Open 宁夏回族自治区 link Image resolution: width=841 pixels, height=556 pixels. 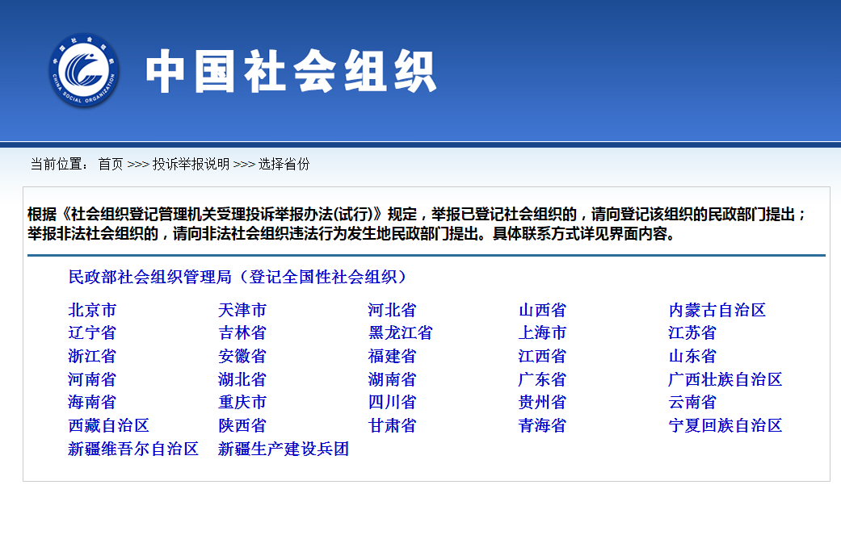(725, 425)
